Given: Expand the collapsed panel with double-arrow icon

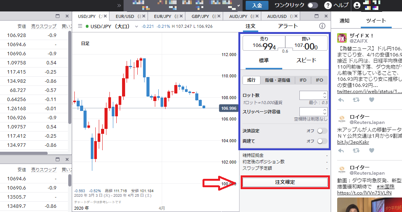Looking at the screenshot, I should pyautogui.click(x=119, y=5).
